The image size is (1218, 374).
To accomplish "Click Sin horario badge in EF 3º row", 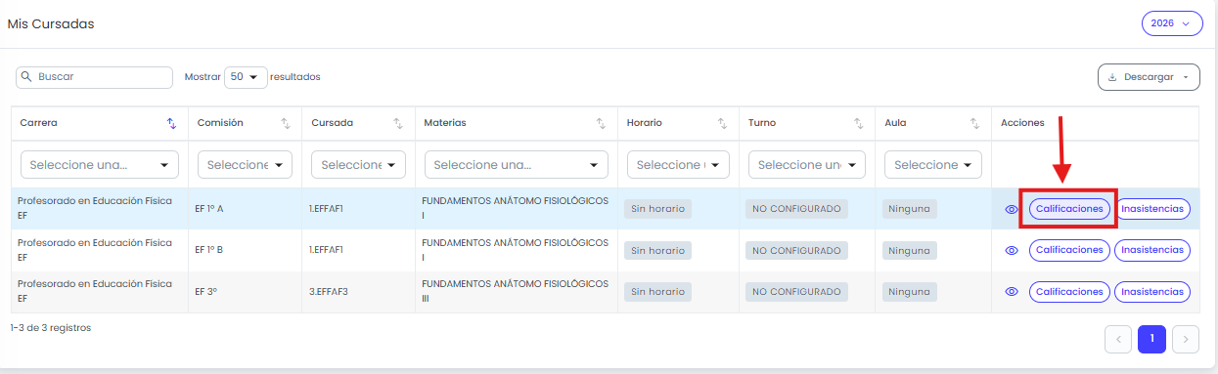I will pyautogui.click(x=658, y=292).
